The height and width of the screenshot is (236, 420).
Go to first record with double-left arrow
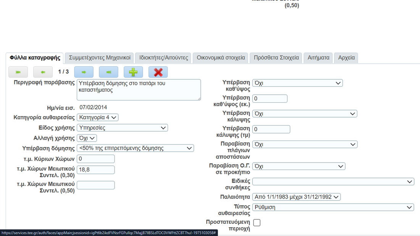coord(18,72)
